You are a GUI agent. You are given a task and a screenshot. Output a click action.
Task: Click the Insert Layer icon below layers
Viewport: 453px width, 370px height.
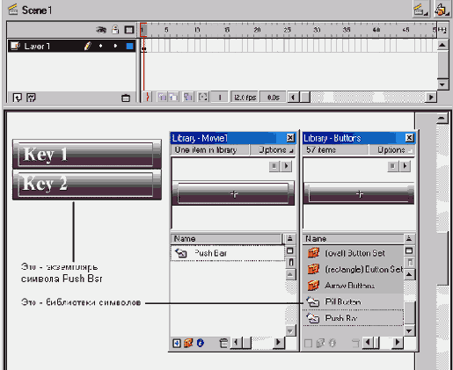pyautogui.click(x=18, y=98)
